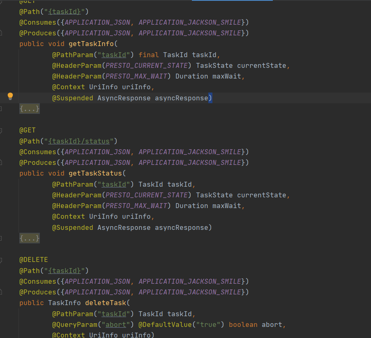Click the Duration type in getTaskStatus parameters
Viewport: 371px width, 338px height.
click(191, 206)
